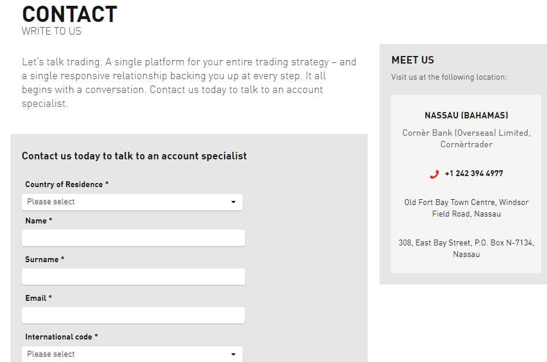Select the Email input field
The image size is (547, 362).
point(133,315)
